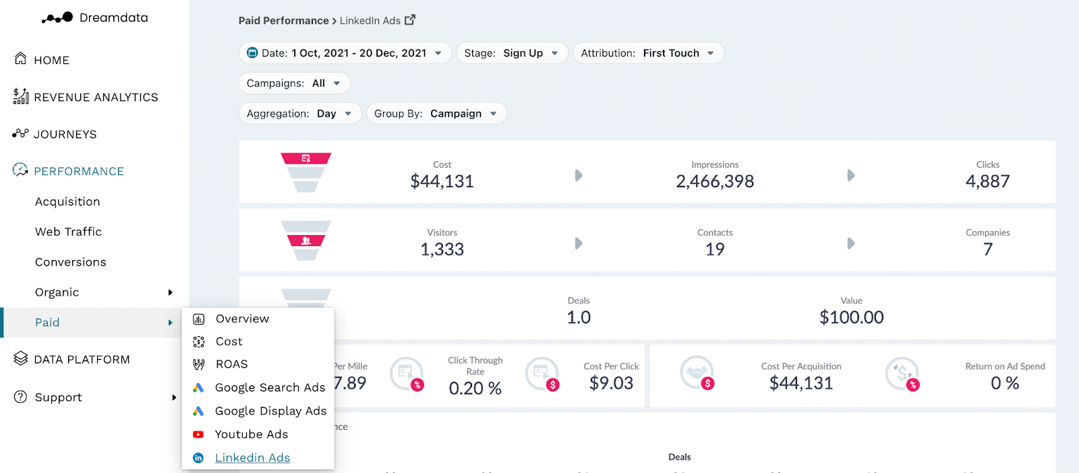
Task: Open JOURNEYS section
Action: pos(65,134)
